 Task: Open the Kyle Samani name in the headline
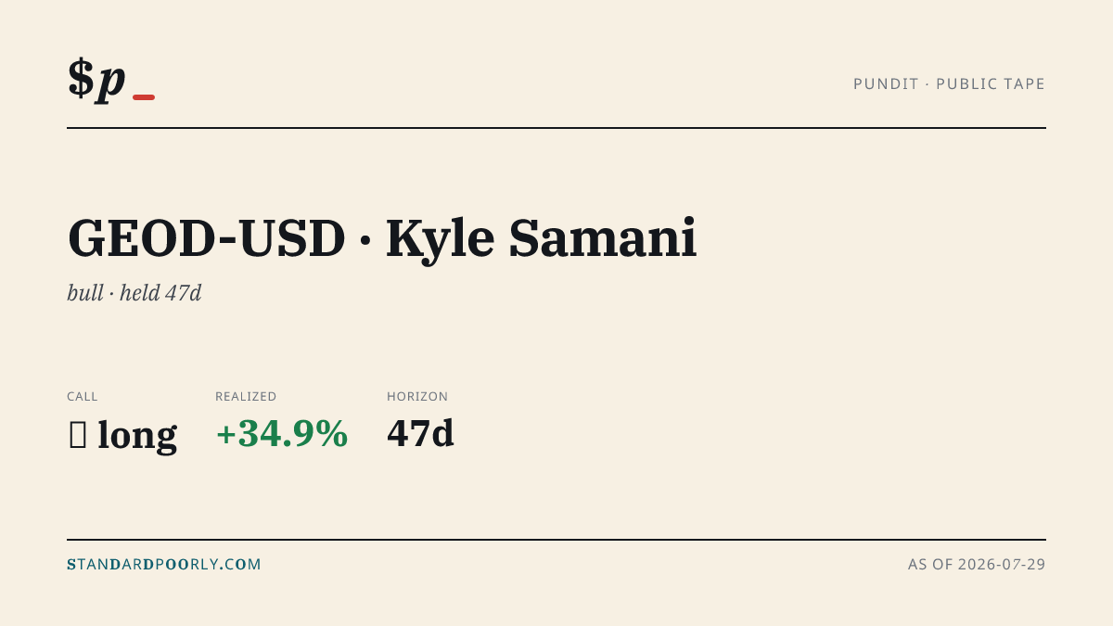point(542,239)
